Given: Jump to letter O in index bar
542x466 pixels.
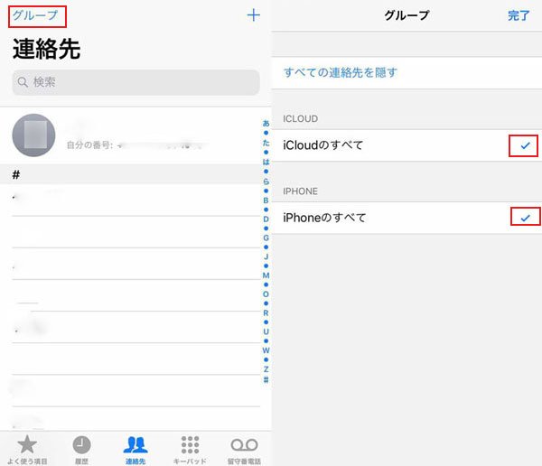Looking at the screenshot, I should (266, 294).
